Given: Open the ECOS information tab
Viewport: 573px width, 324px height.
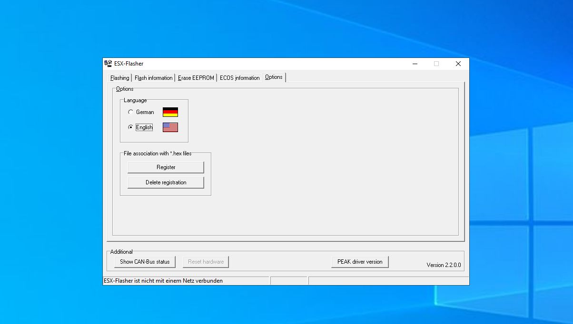Looking at the screenshot, I should point(239,77).
